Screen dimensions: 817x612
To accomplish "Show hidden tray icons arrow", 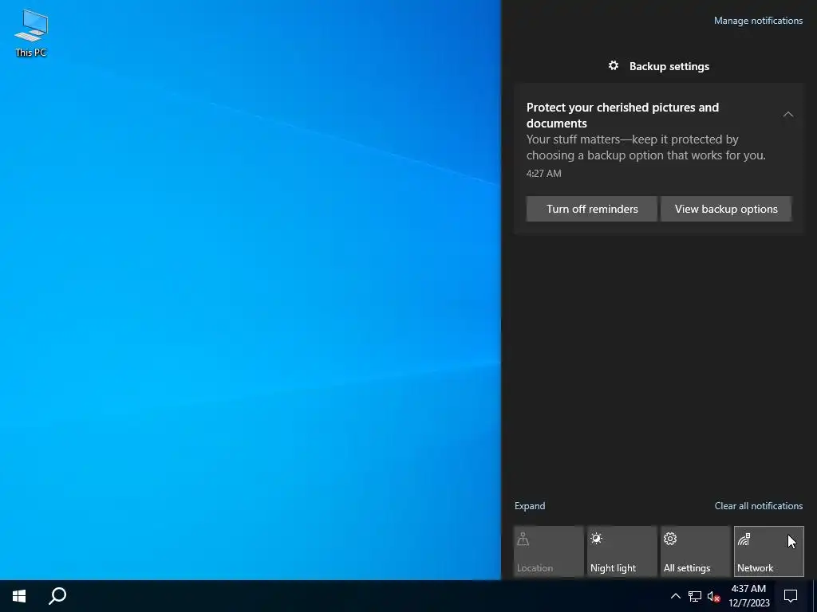I will [x=675, y=596].
